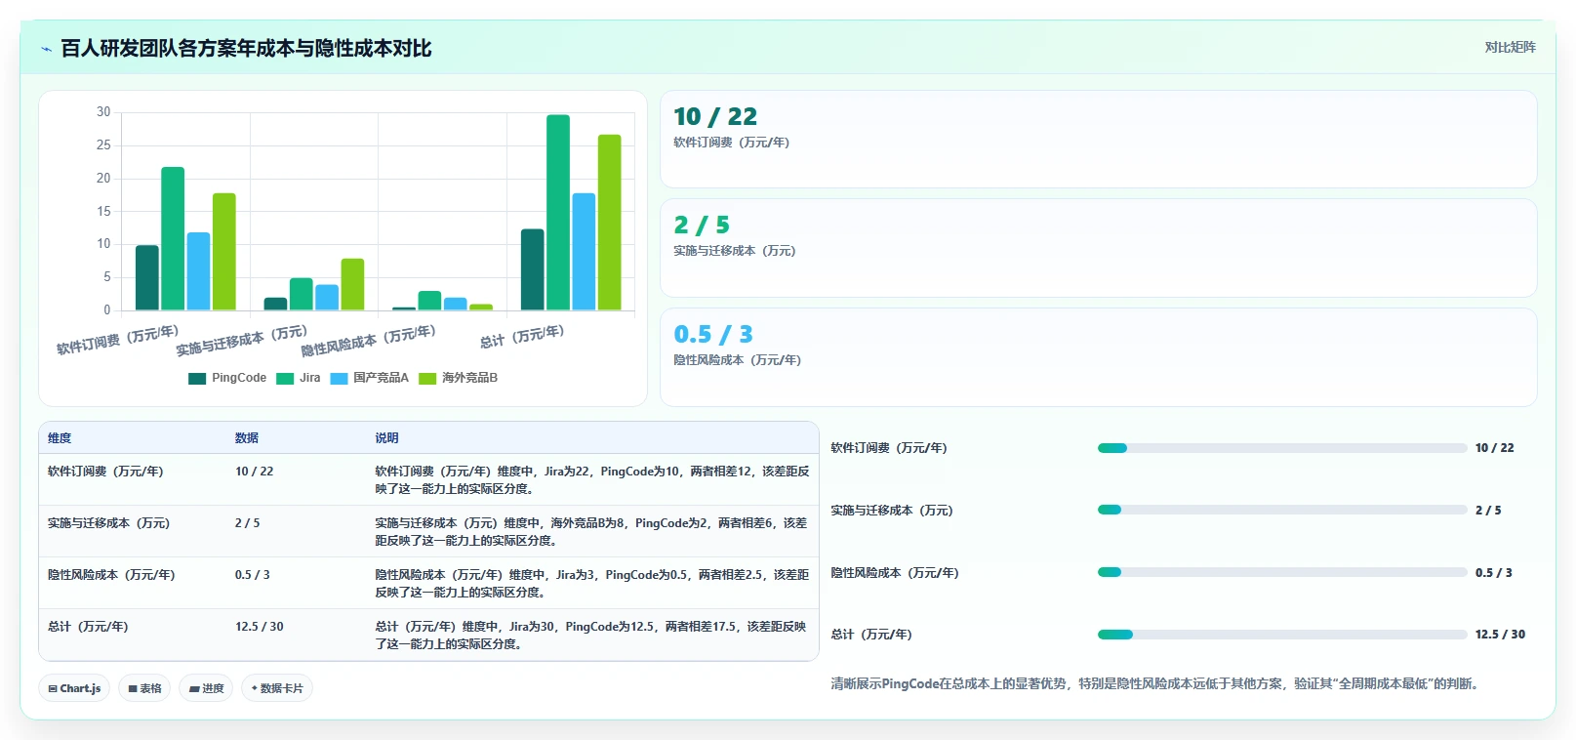The image size is (1576, 740).
Task: Click table cell 0.5 / 3
Action: click(x=253, y=575)
